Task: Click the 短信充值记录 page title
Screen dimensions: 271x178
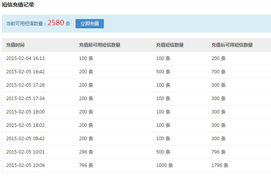Action: coord(18,5)
